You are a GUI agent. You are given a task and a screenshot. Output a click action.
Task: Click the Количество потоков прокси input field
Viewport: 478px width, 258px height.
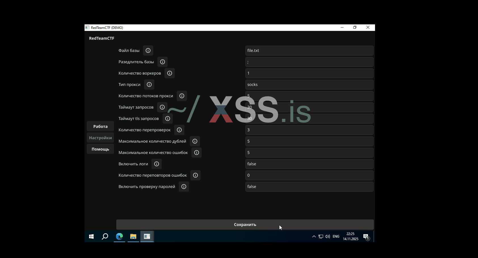point(309,96)
